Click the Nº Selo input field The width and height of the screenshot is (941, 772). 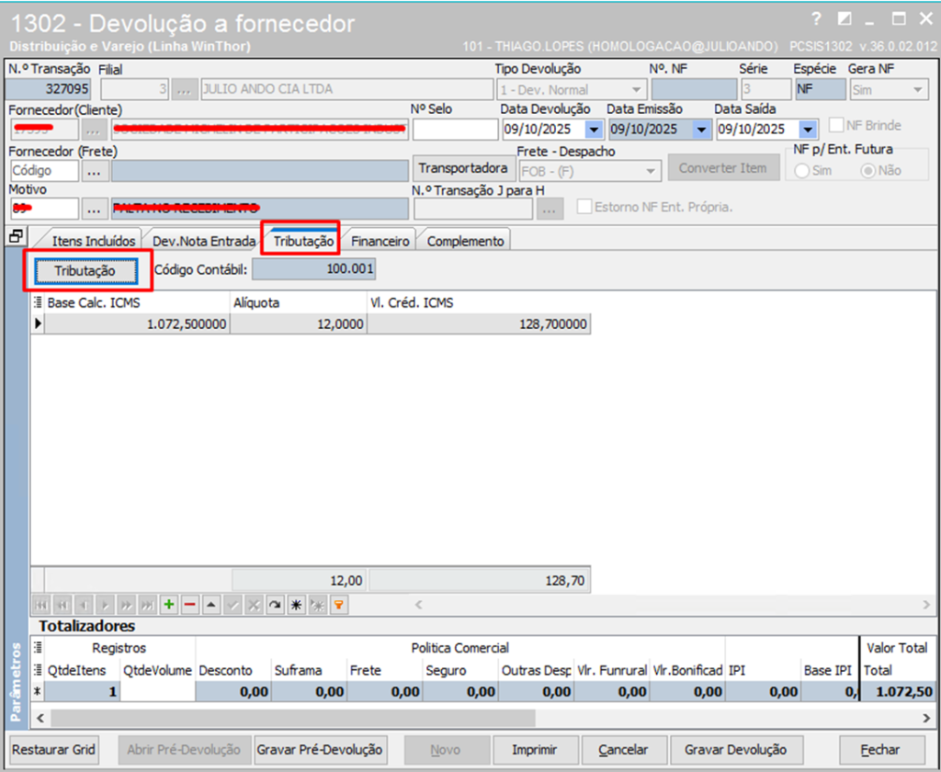[x=453, y=130]
